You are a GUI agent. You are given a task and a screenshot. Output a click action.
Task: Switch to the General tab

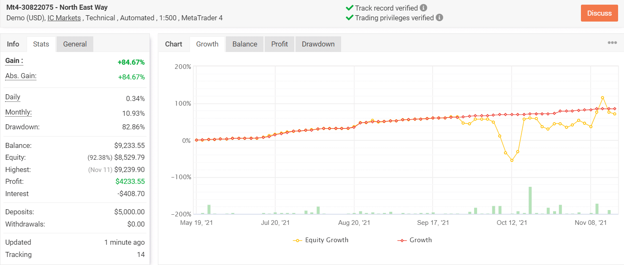(x=75, y=44)
